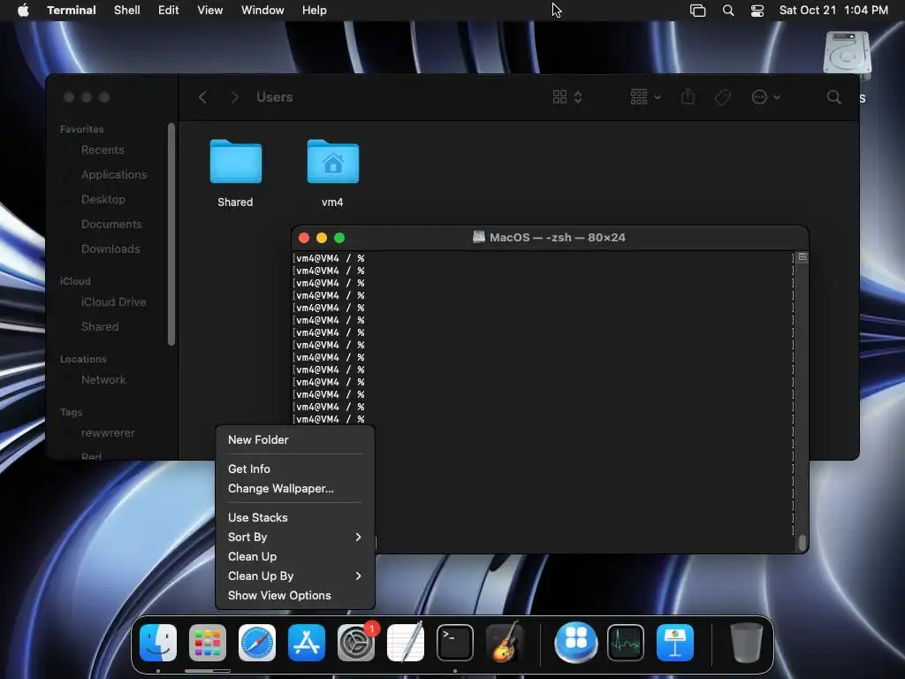
Task: Open the Shell menu
Action: [x=127, y=11]
